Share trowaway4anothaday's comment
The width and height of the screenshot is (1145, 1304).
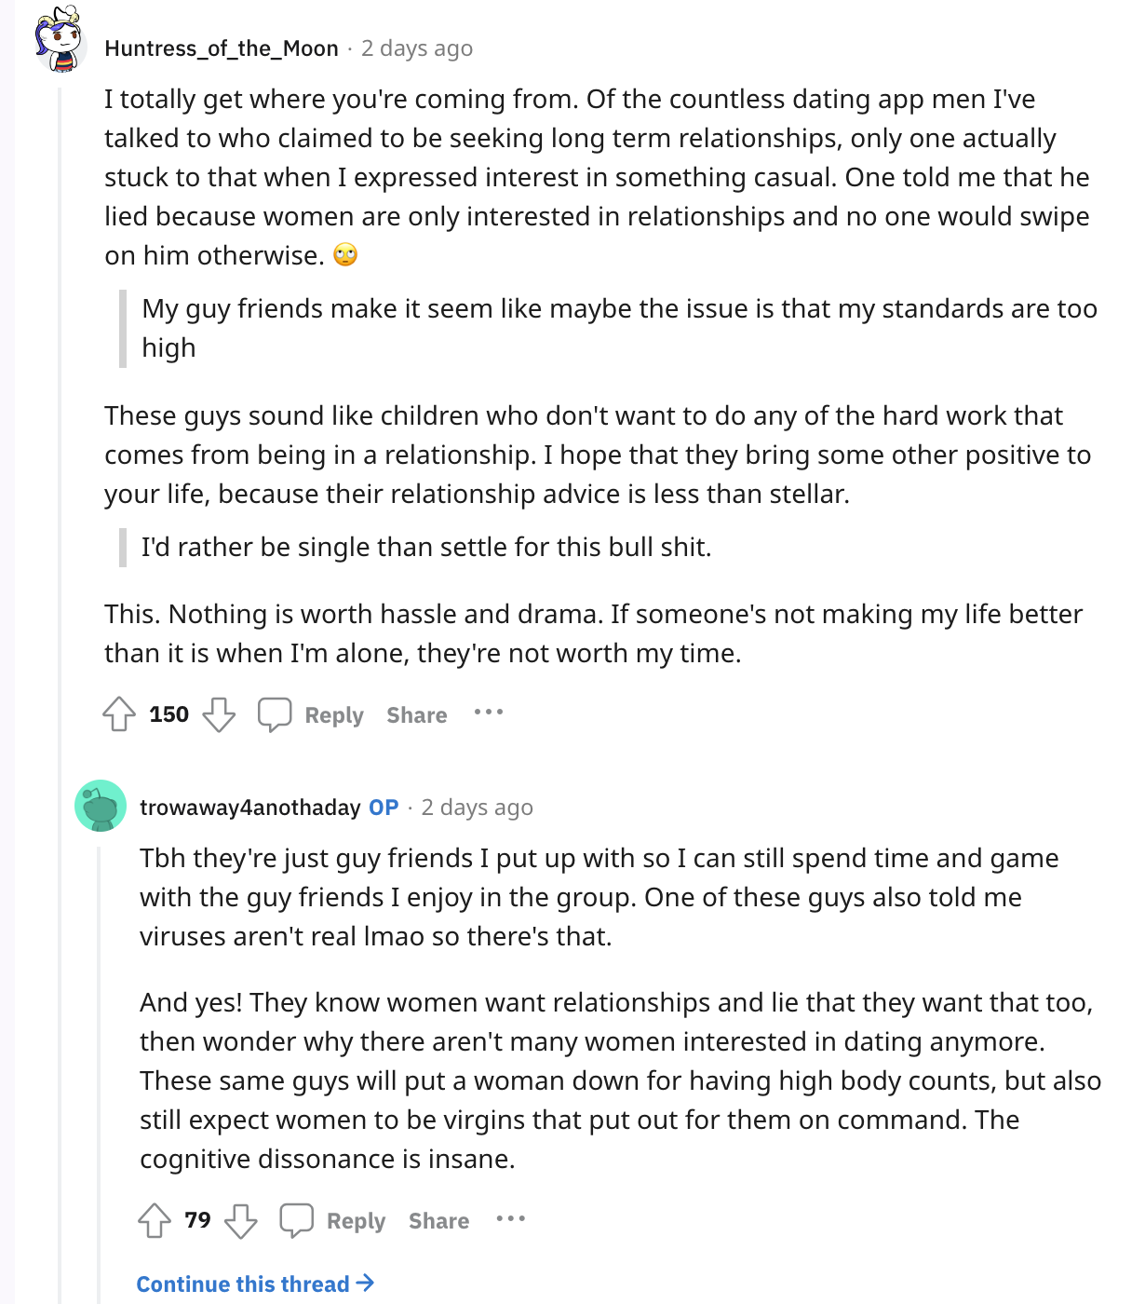(439, 1221)
